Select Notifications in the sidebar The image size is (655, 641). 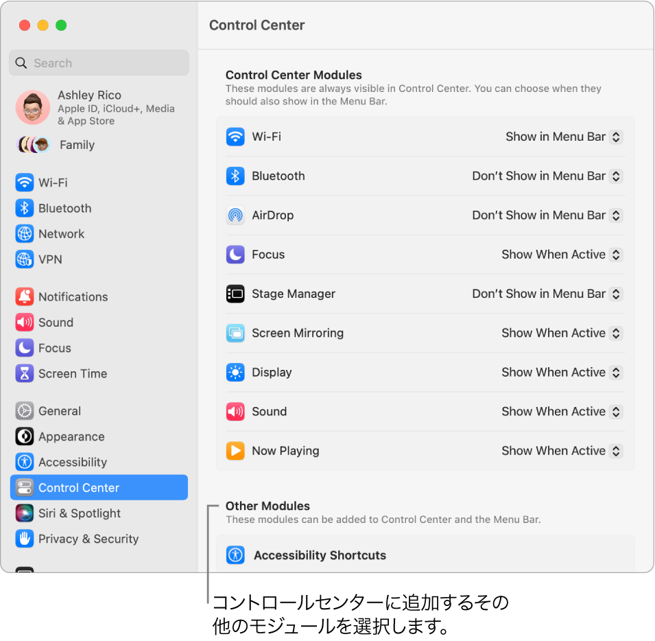(73, 296)
